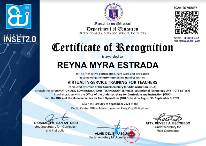Click the 'Certificate of Recognition' title
The height and width of the screenshot is (146, 206).
tap(112, 47)
